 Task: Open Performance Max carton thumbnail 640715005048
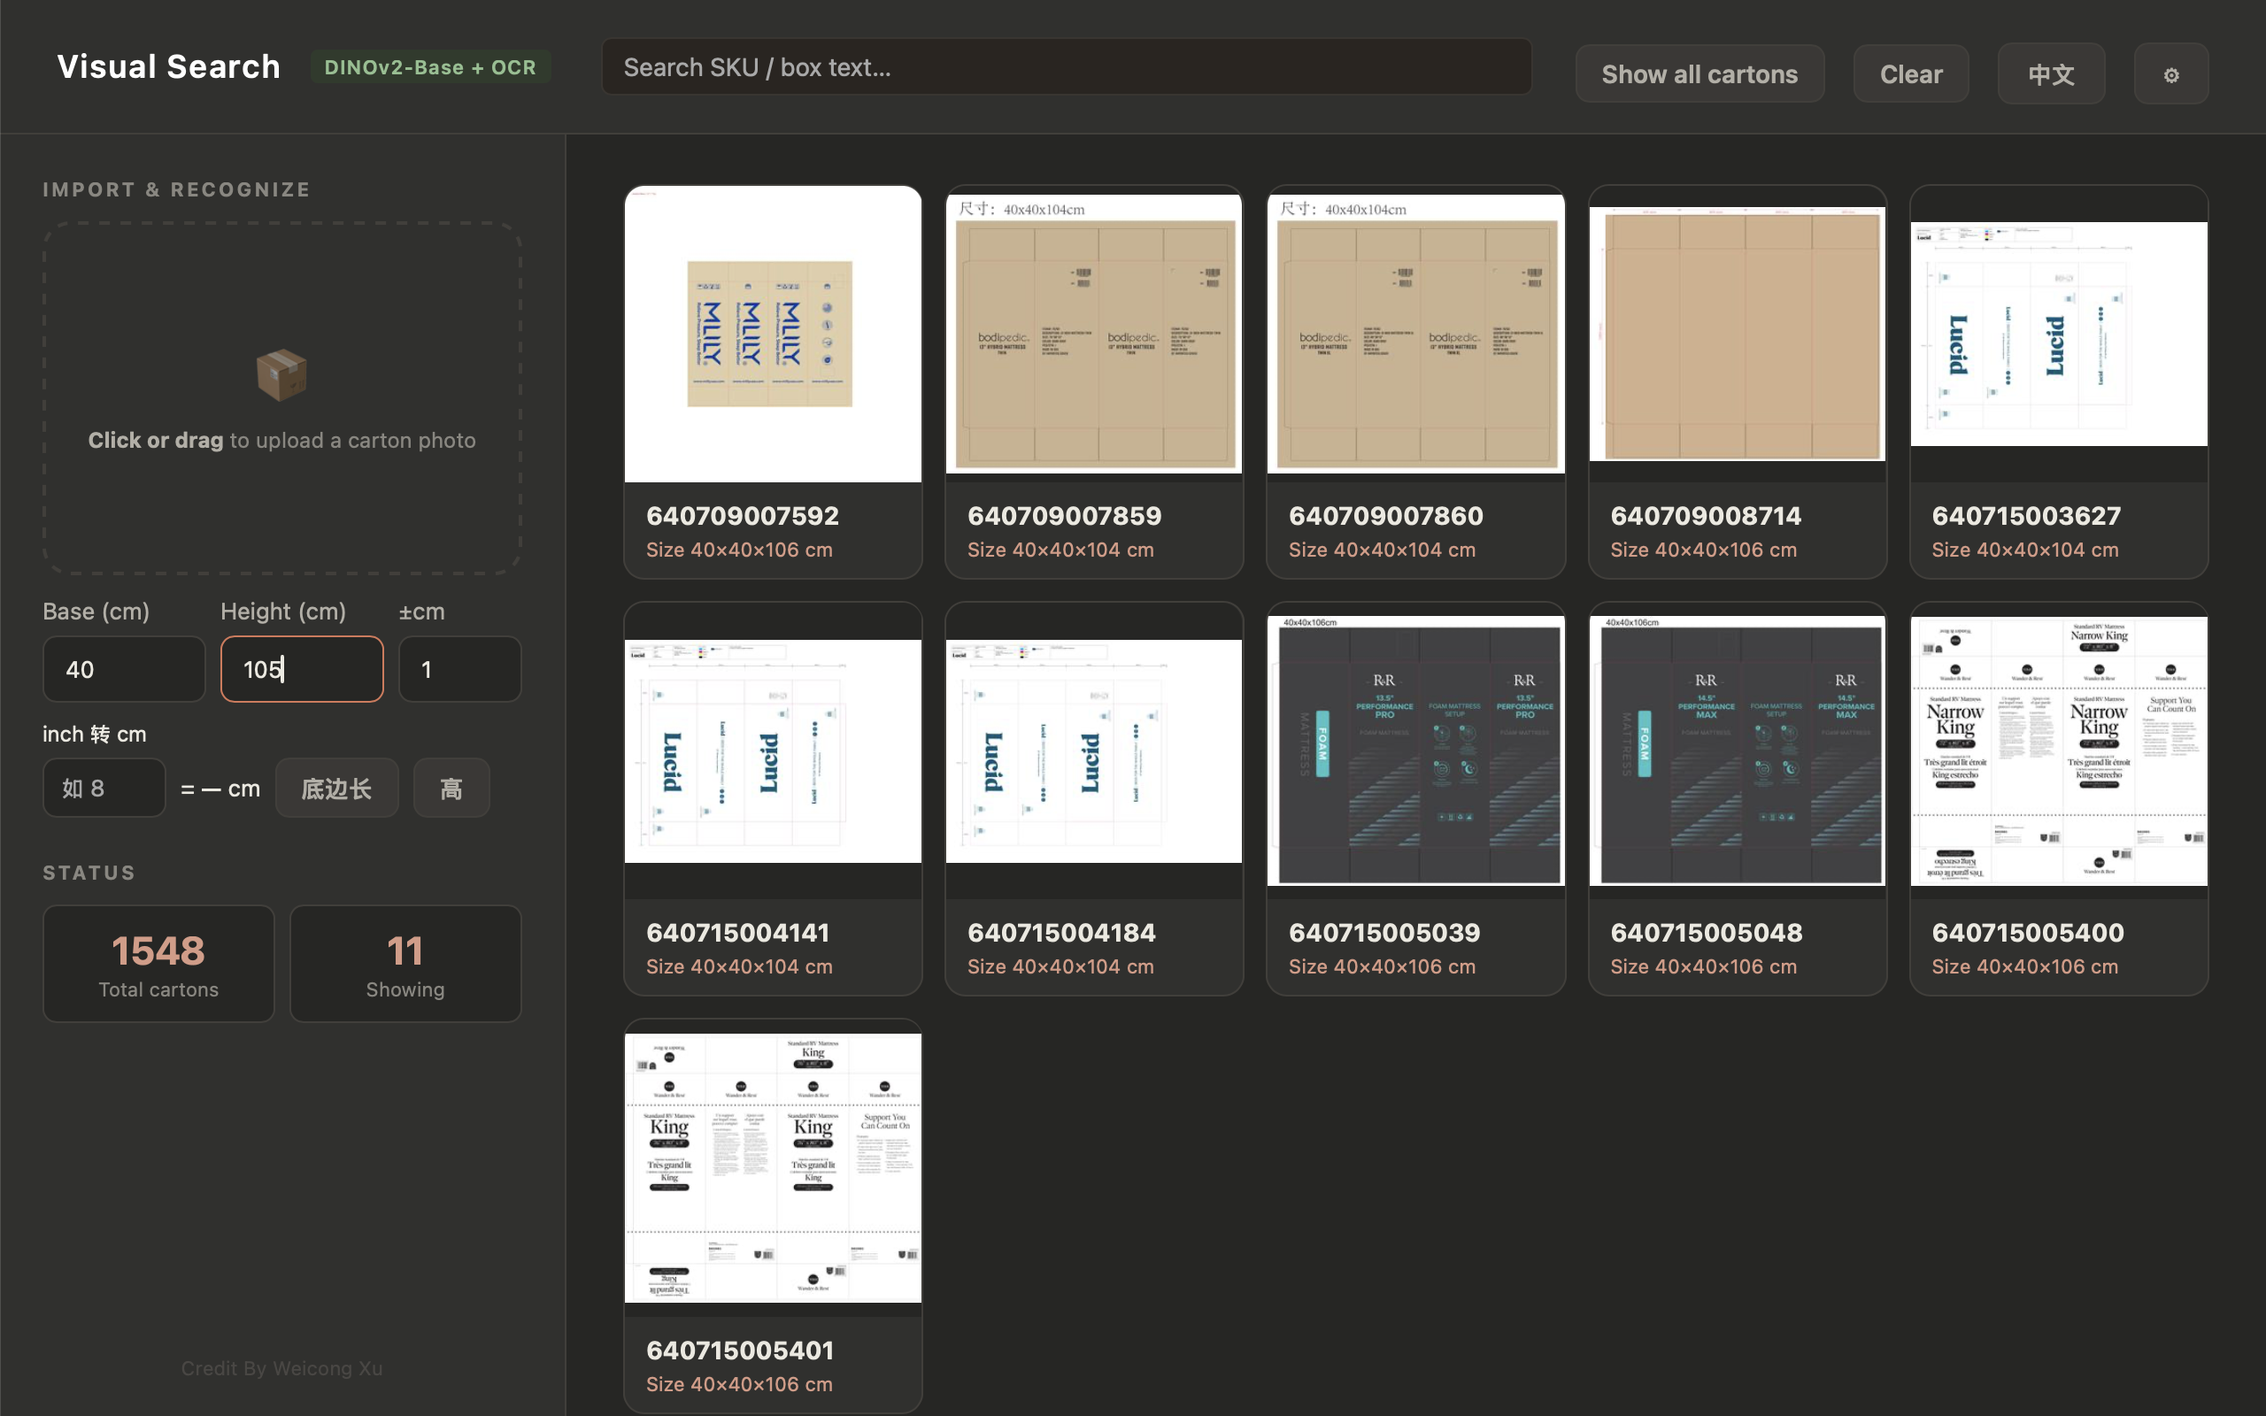coord(1737,751)
